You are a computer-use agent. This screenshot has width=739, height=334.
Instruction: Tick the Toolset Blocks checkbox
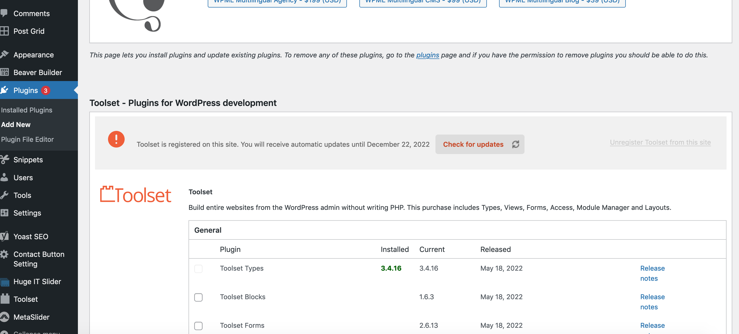click(x=198, y=297)
